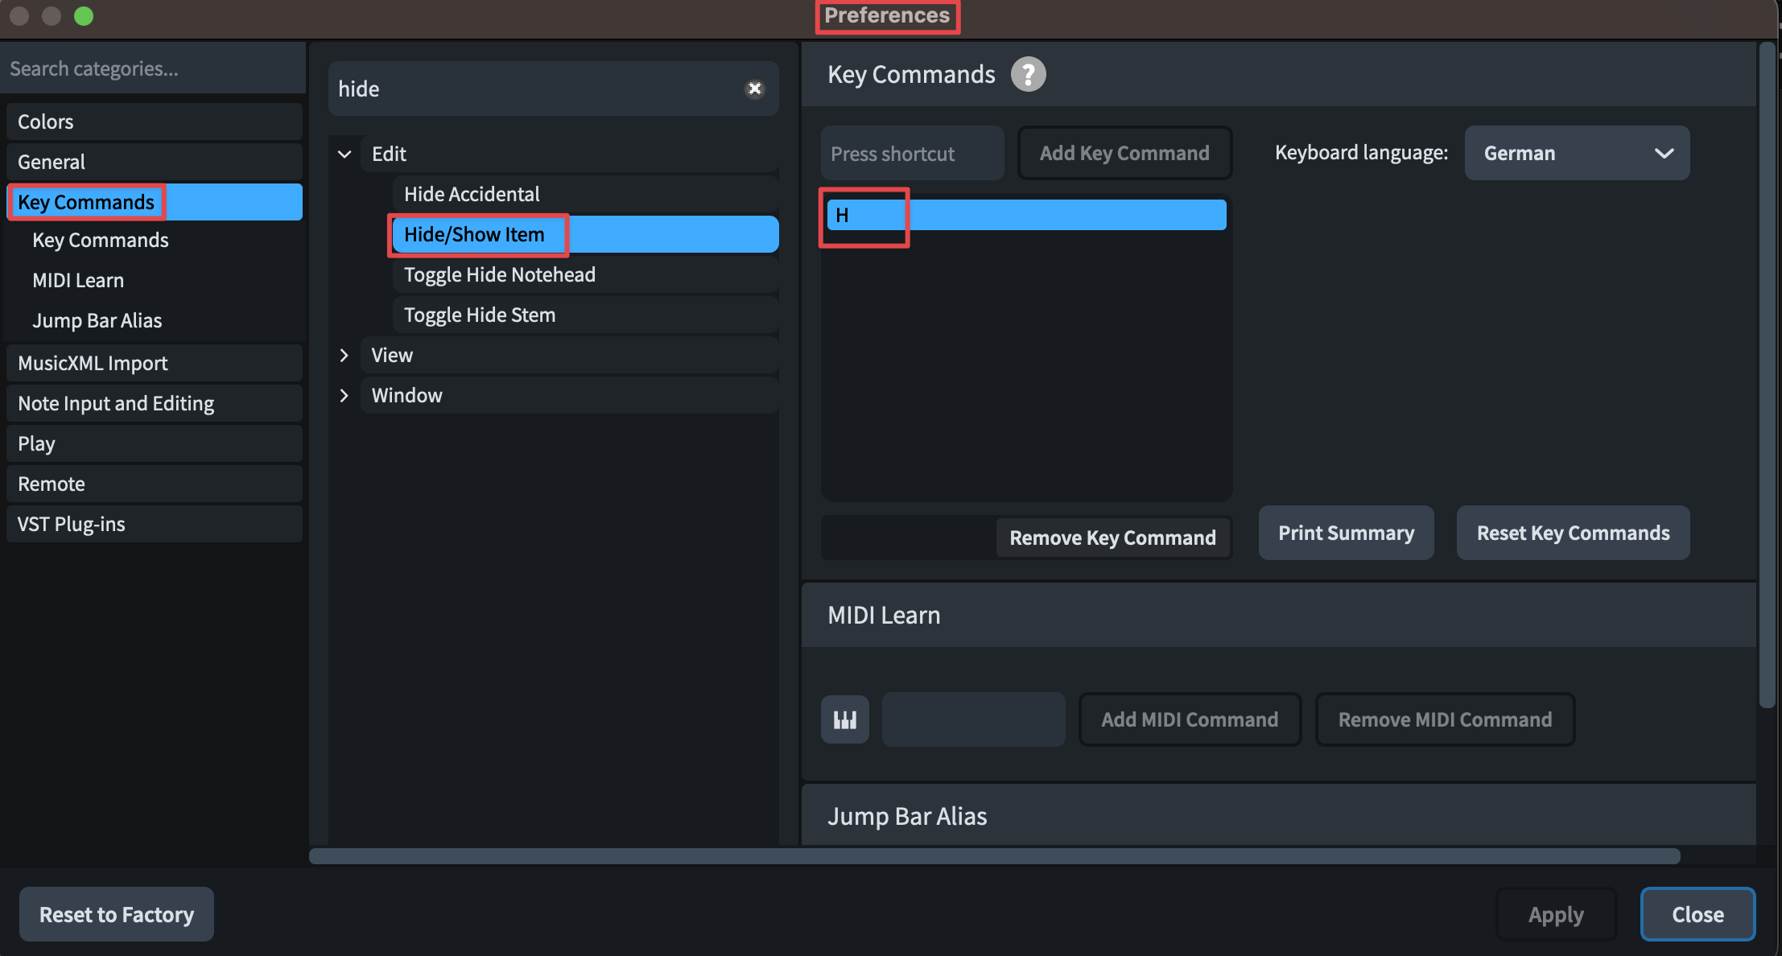Collapse the Edit category chevron

coord(344,154)
